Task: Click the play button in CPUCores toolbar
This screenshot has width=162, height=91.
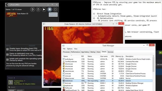Action: (44, 10)
